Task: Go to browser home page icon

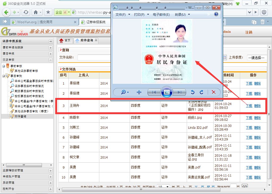Action: click(36, 12)
